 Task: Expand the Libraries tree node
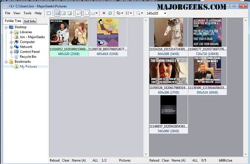pyautogui.click(x=11, y=32)
